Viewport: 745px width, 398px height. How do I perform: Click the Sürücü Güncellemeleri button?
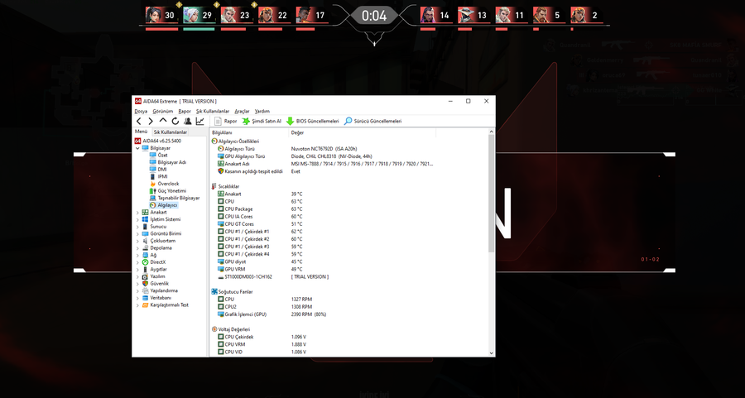pyautogui.click(x=373, y=122)
